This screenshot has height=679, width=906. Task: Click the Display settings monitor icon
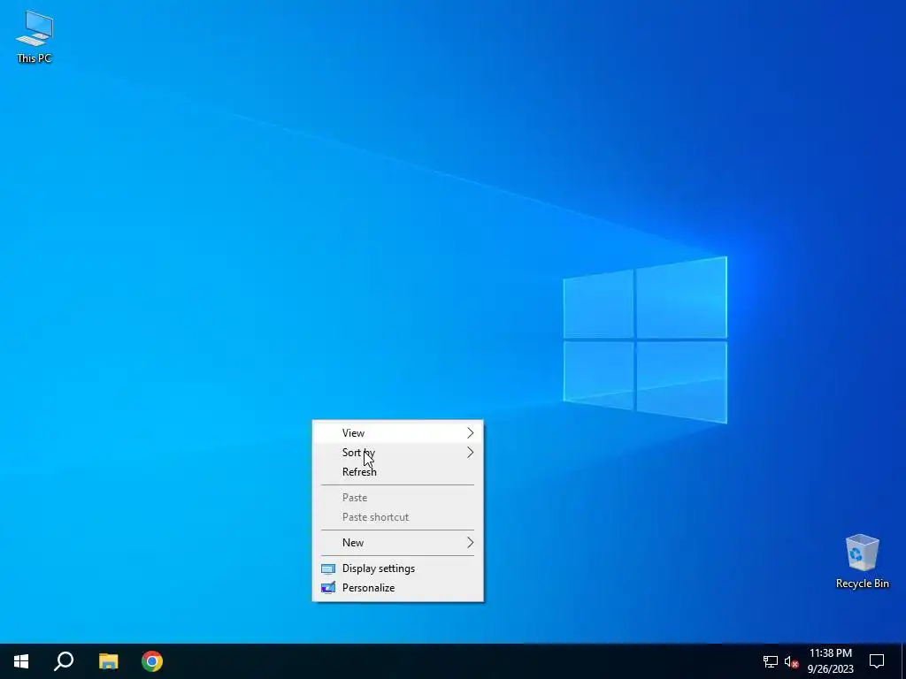[327, 568]
